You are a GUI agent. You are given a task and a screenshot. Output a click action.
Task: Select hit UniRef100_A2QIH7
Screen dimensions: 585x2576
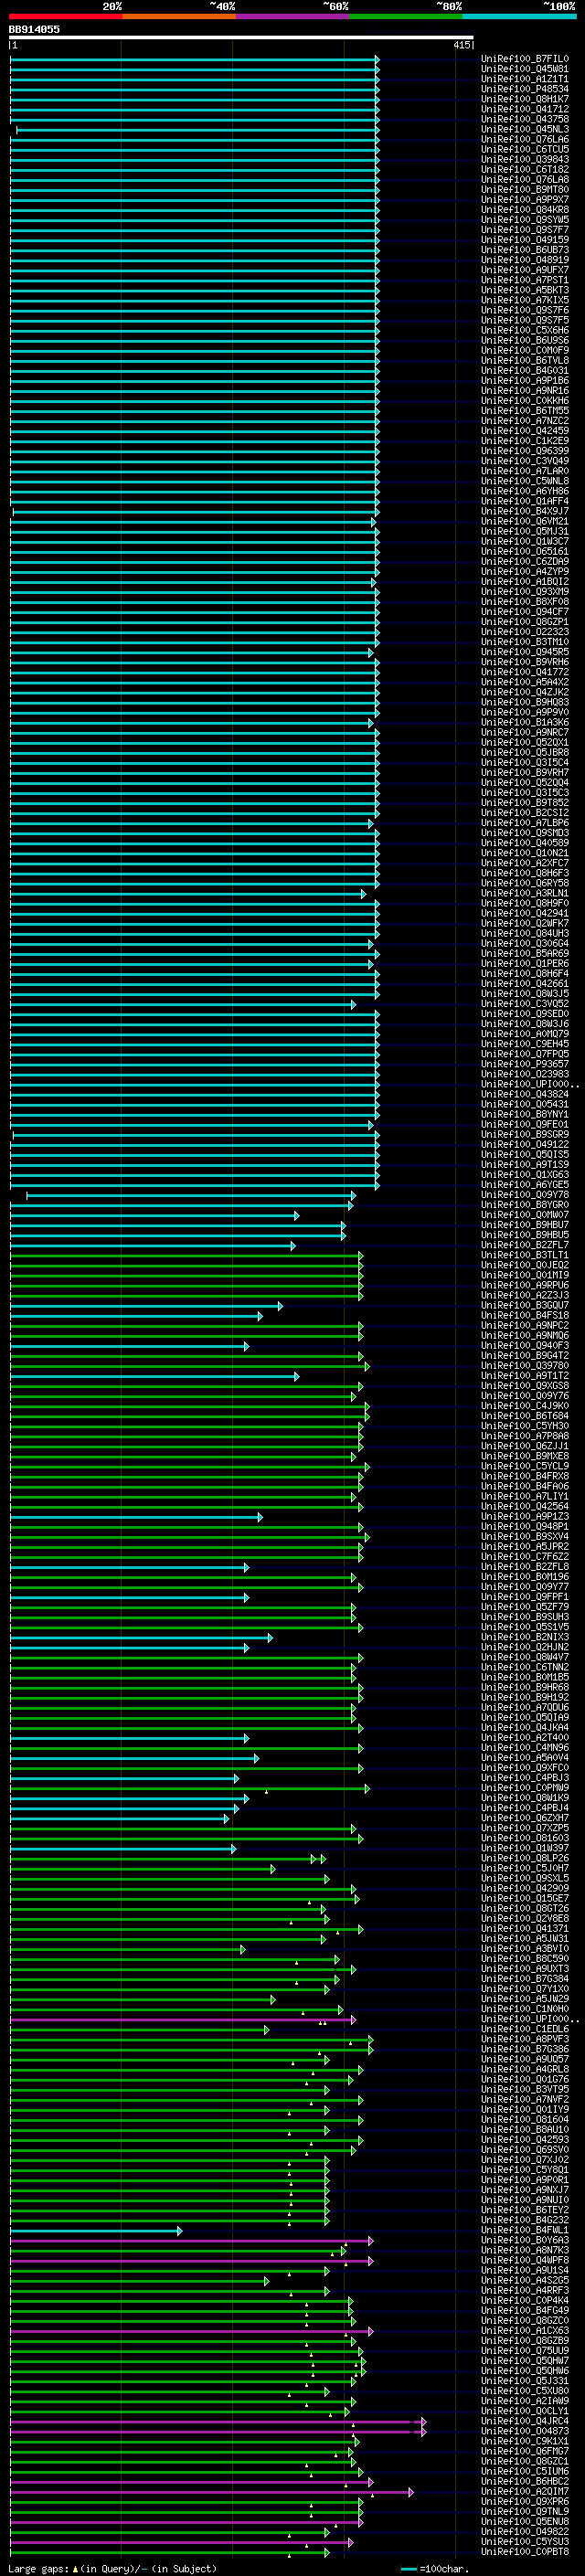click(524, 2492)
